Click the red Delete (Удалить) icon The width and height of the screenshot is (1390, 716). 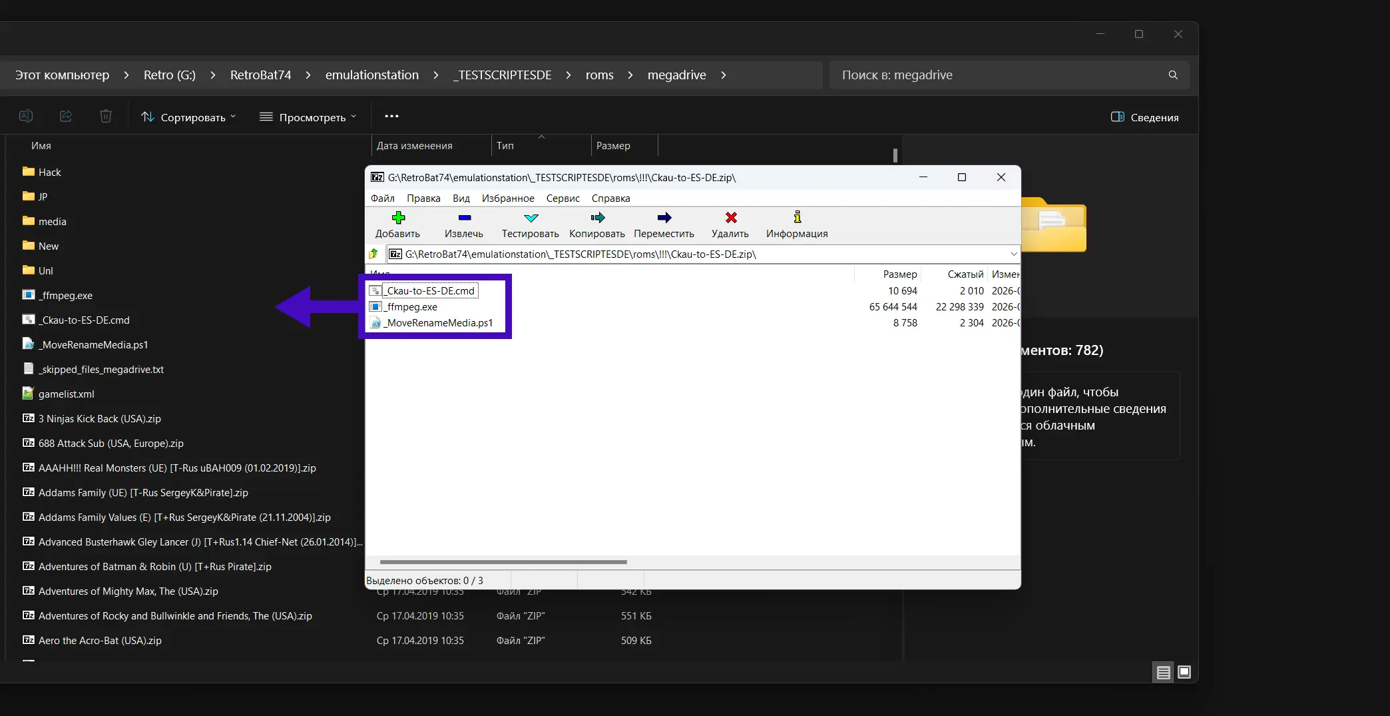coord(730,218)
